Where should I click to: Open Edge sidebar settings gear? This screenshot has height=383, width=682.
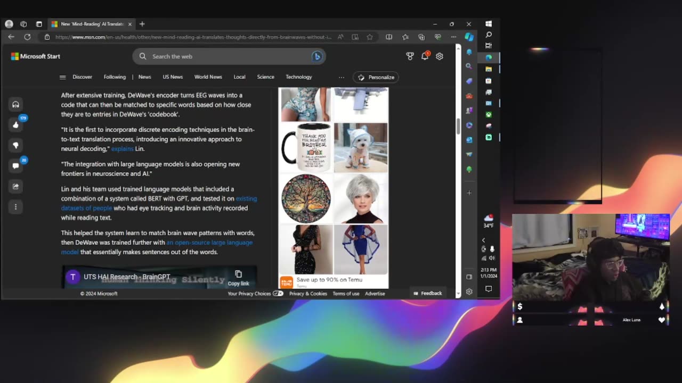(x=469, y=292)
